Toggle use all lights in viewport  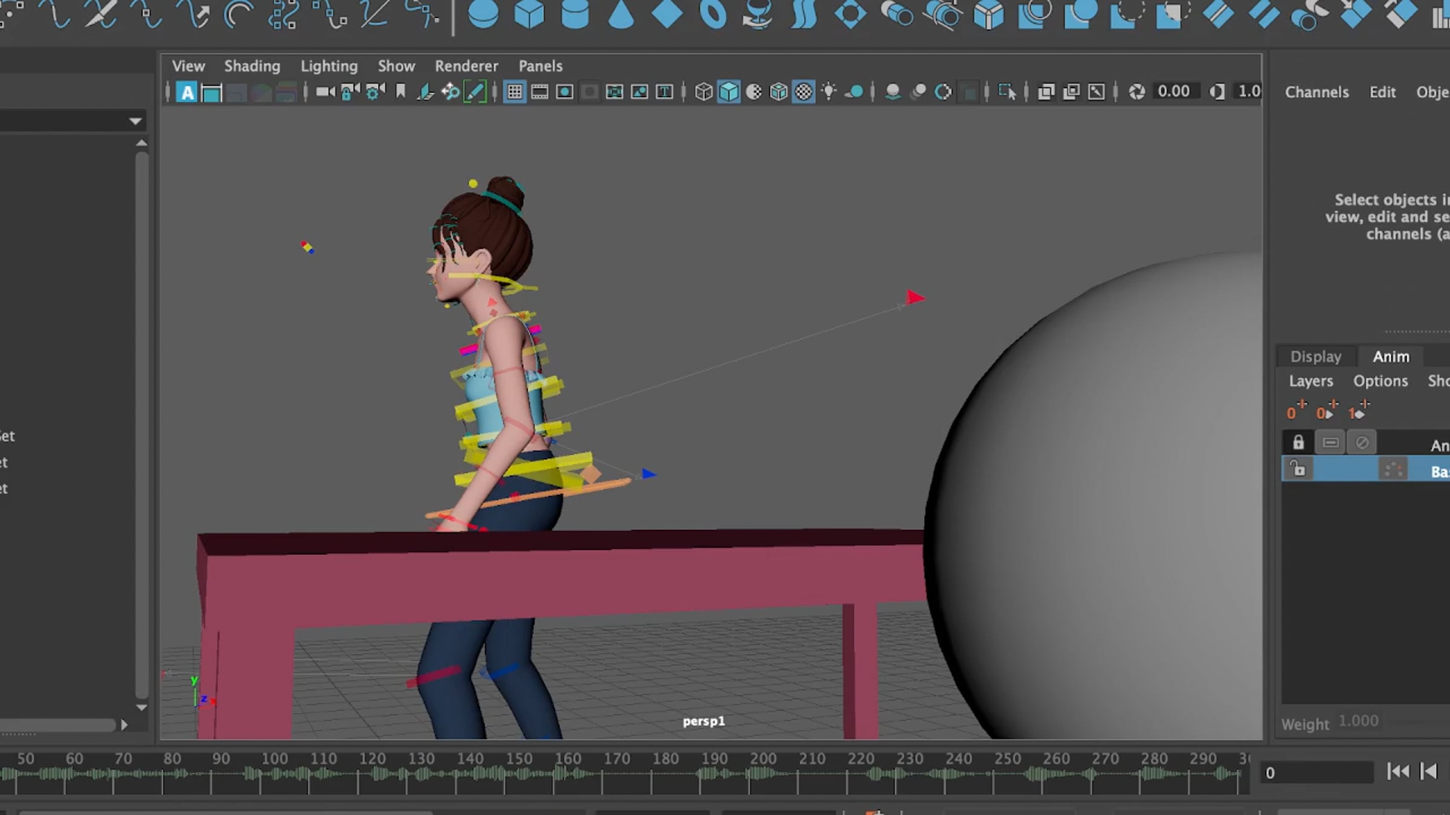(829, 92)
